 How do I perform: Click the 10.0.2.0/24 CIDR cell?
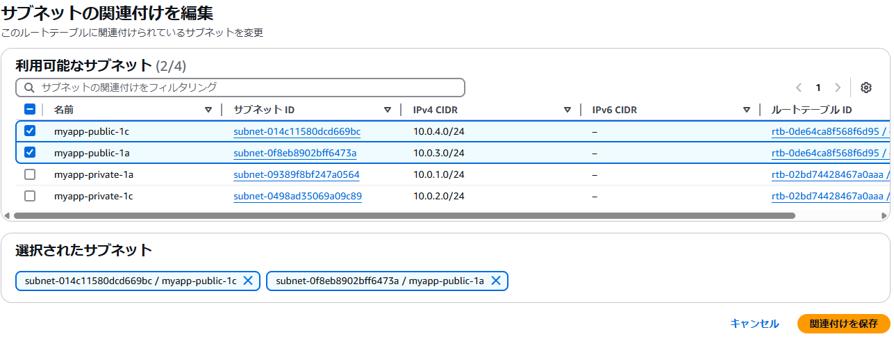coord(438,196)
